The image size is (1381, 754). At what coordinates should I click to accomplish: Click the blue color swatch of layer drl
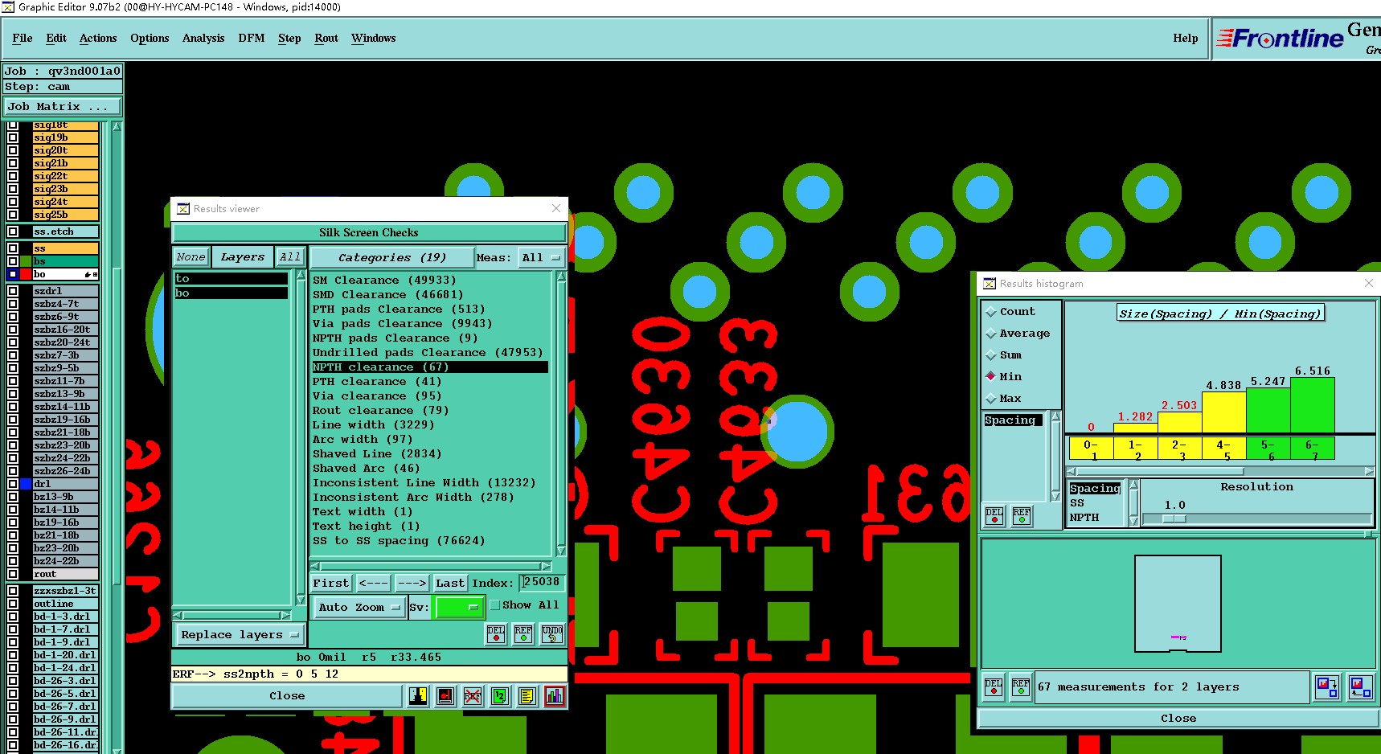(x=26, y=484)
